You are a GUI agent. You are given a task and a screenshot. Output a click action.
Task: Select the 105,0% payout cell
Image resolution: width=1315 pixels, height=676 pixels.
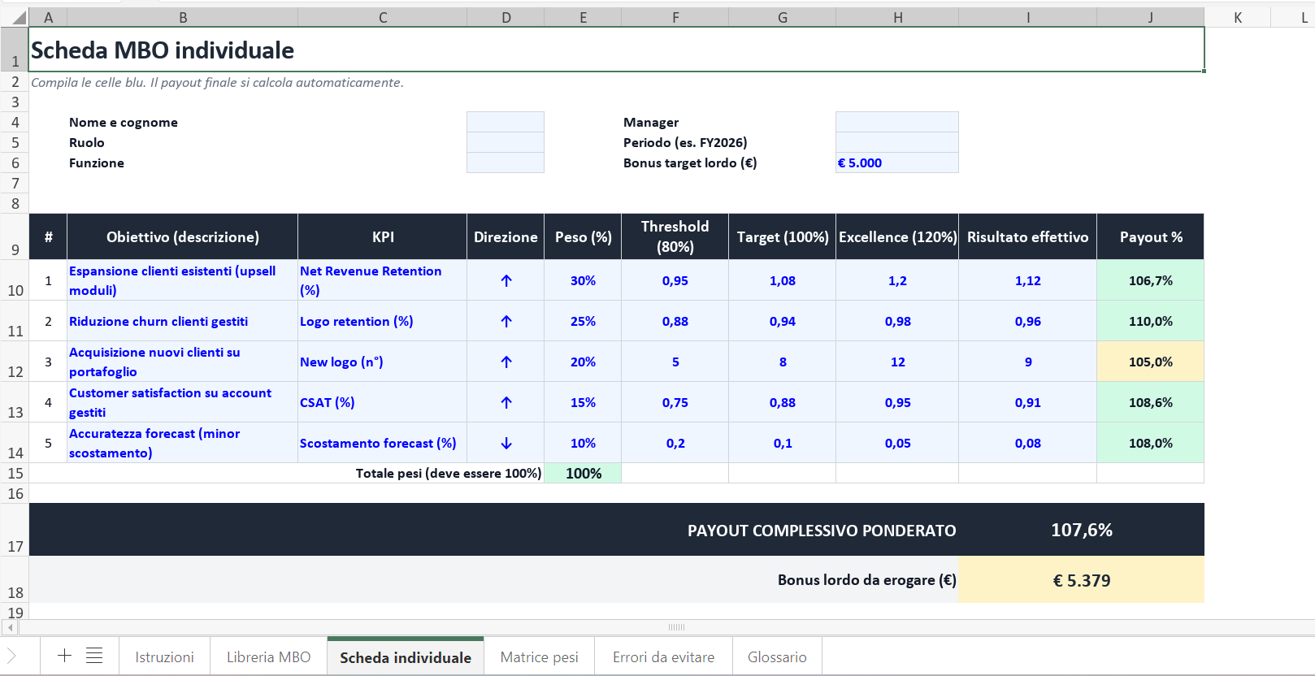(x=1150, y=362)
